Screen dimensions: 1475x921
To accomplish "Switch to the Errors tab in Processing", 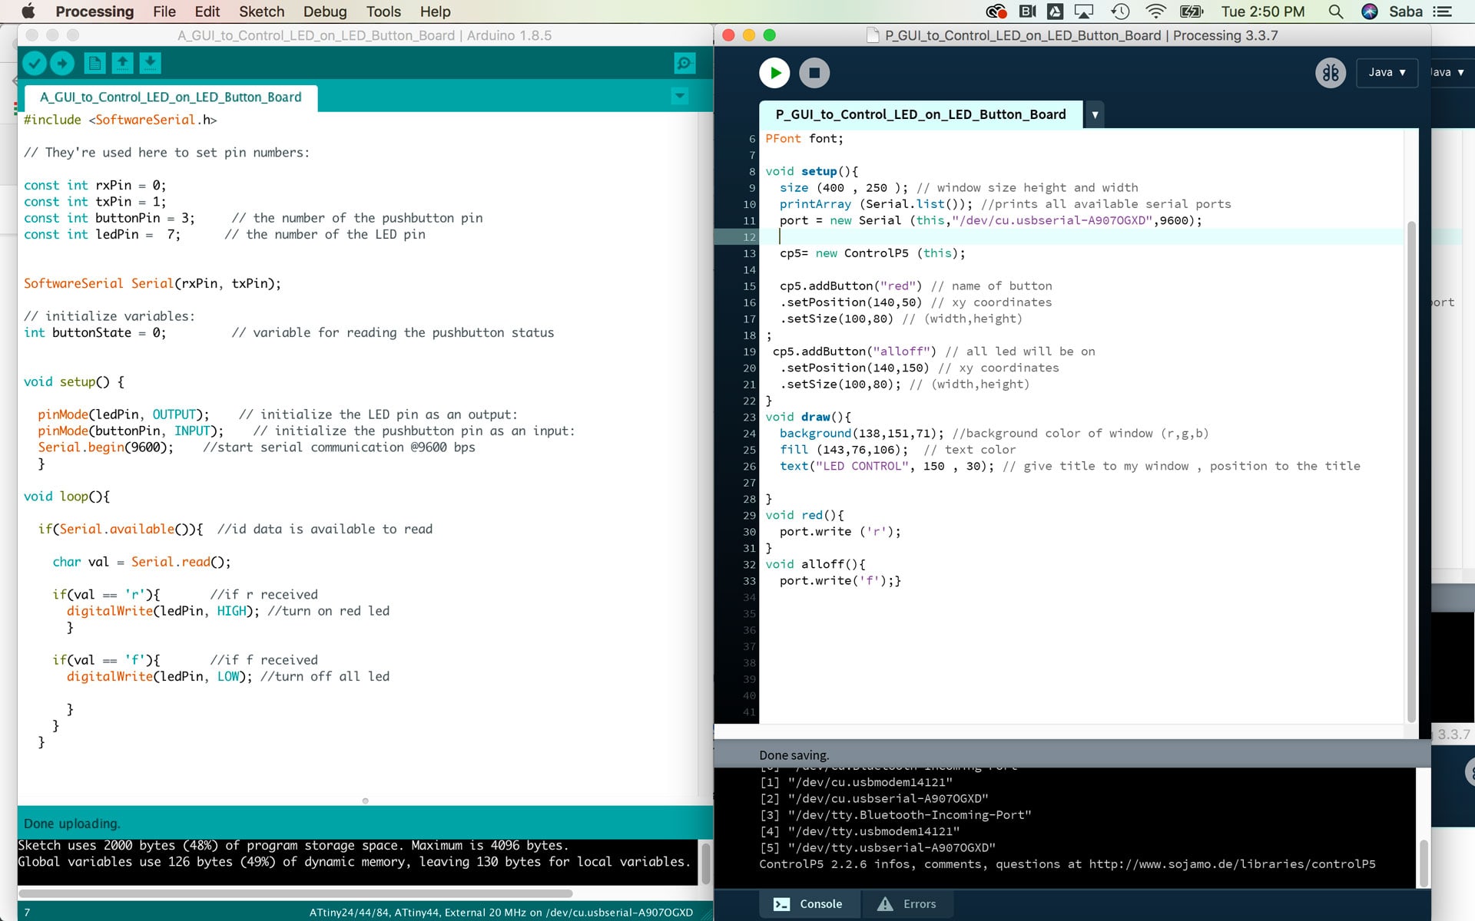I will coord(907,904).
